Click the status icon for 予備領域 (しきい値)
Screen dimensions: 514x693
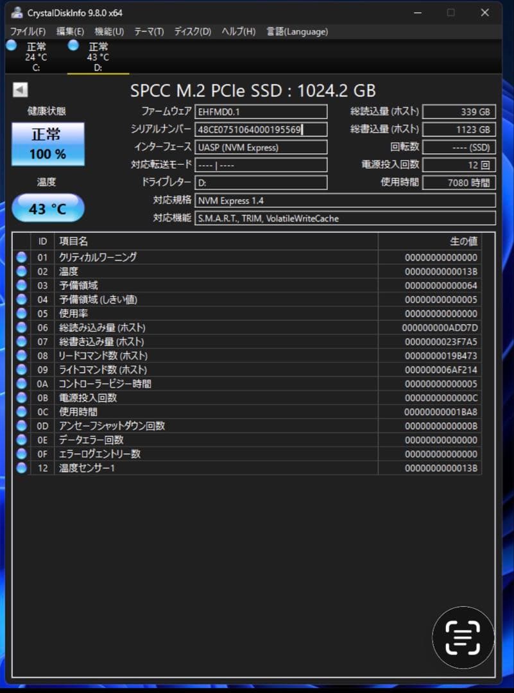21,299
